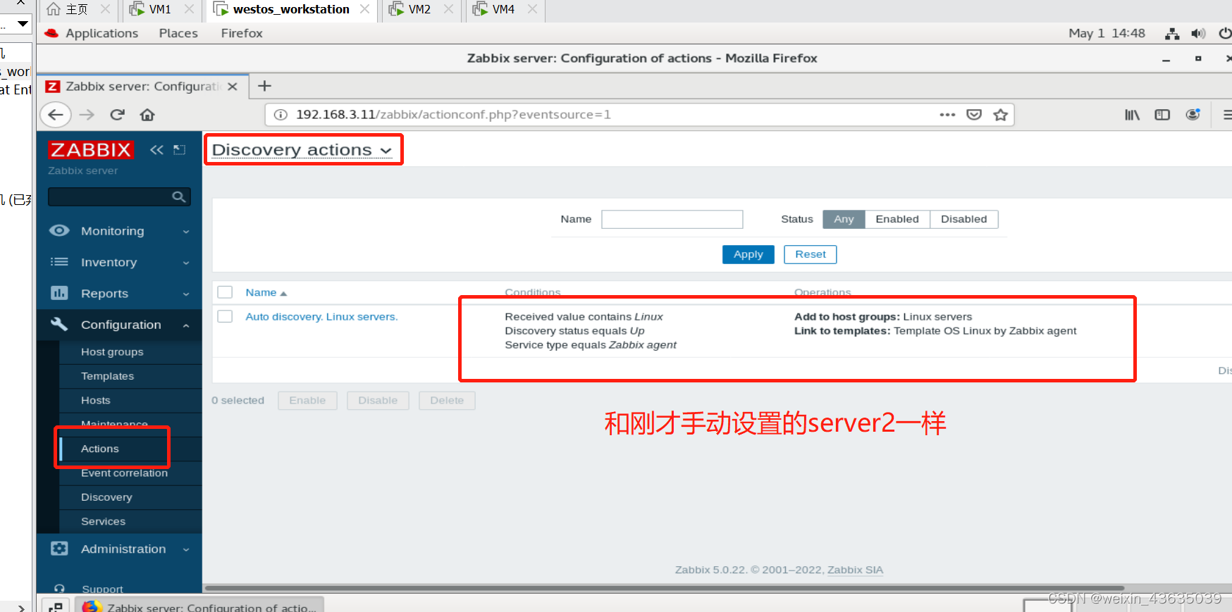The width and height of the screenshot is (1232, 612).
Task: Open Actions in Configuration
Action: pos(100,449)
